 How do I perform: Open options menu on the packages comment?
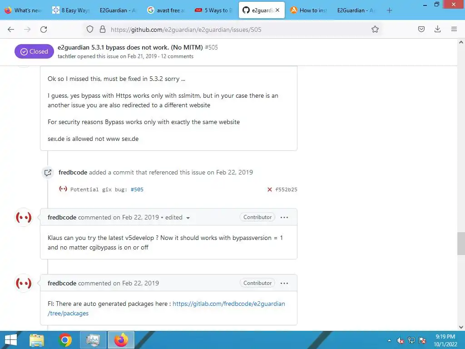click(x=284, y=283)
